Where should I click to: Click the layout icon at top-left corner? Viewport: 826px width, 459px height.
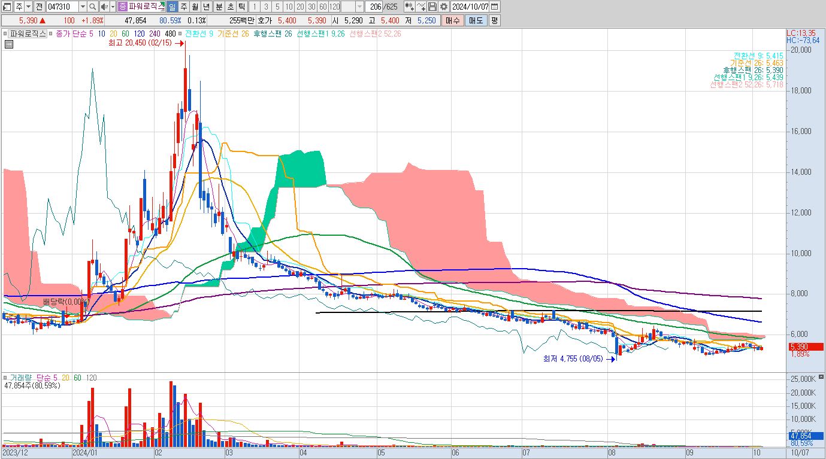pos(7,7)
